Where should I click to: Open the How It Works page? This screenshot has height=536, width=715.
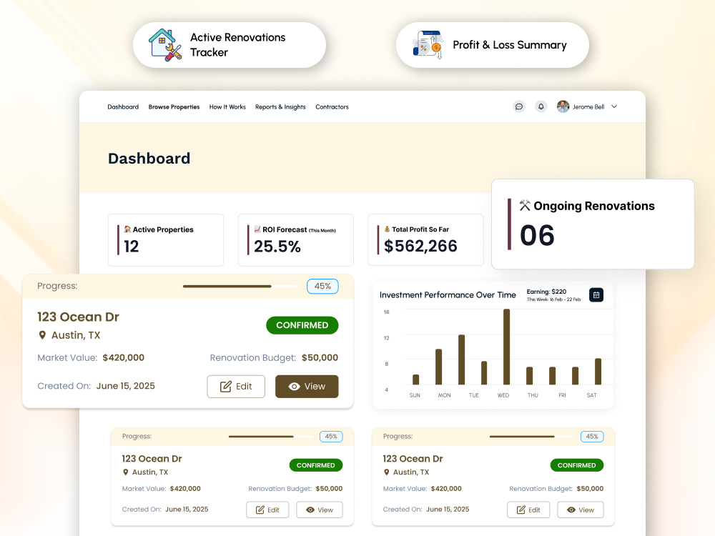coord(227,107)
